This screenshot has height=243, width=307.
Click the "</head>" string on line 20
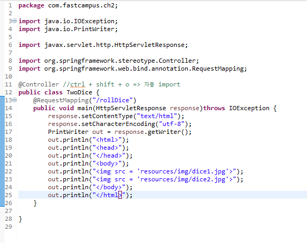[109, 155]
